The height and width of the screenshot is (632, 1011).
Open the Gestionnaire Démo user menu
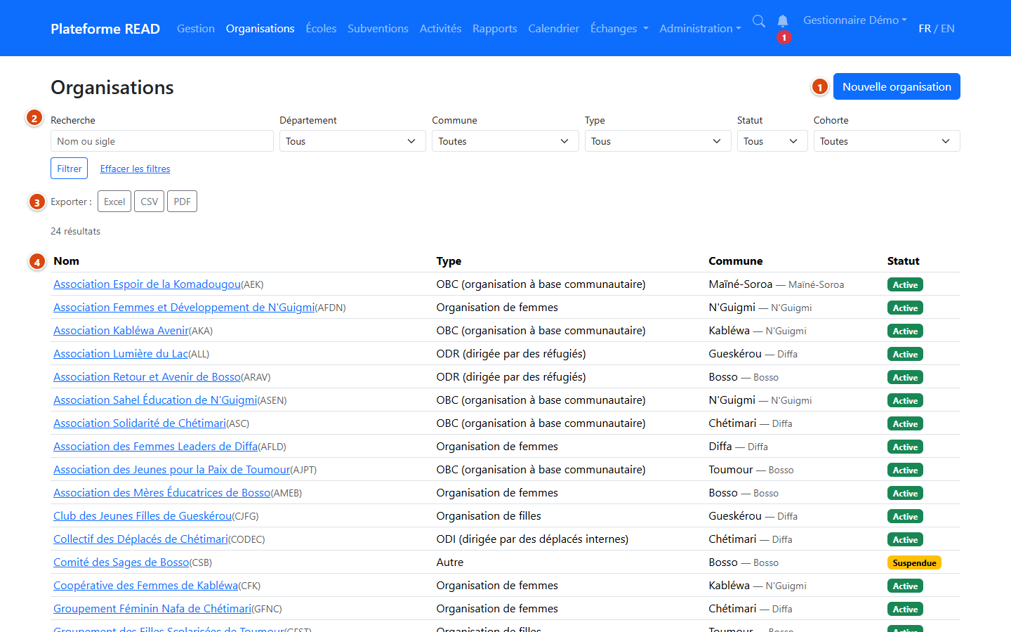[x=855, y=20]
